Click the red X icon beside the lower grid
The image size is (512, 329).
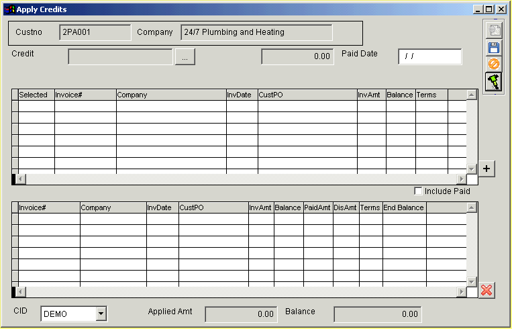487,290
